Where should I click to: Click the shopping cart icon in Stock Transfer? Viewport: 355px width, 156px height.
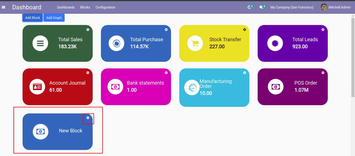click(195, 43)
